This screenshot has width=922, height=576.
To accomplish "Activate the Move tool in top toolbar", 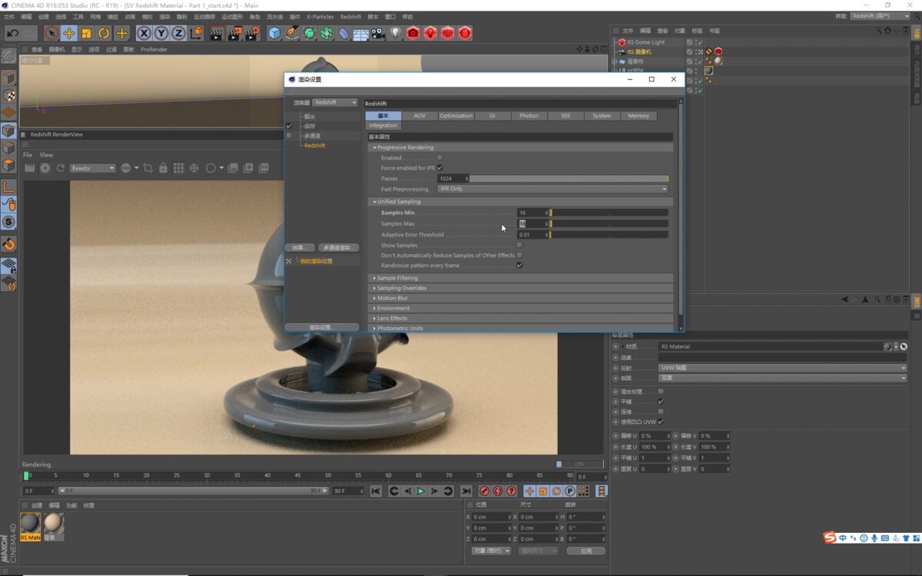I will [69, 33].
